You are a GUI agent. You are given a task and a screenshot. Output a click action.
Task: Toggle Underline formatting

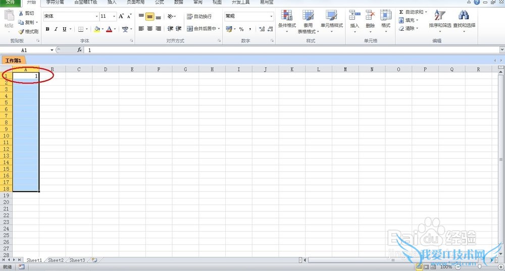pyautogui.click(x=65, y=29)
